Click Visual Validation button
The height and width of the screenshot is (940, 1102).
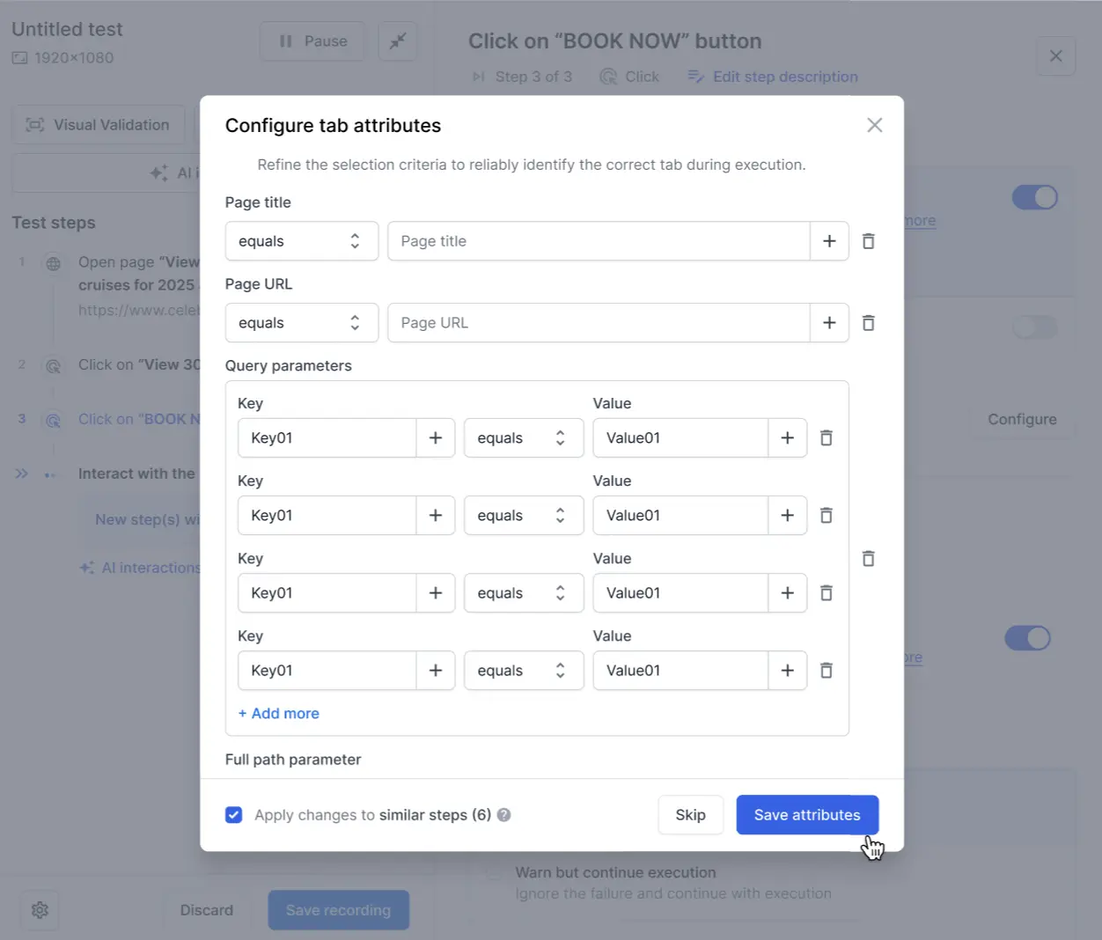pyautogui.click(x=99, y=125)
